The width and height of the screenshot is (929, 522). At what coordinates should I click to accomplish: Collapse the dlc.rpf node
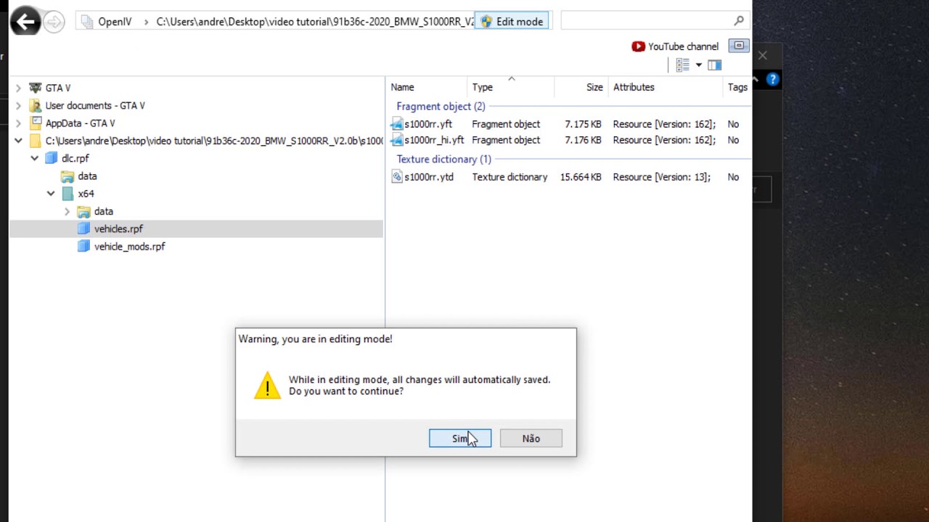[34, 158]
